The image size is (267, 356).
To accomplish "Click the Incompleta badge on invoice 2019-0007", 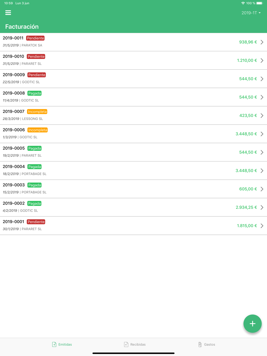I will [37, 112].
